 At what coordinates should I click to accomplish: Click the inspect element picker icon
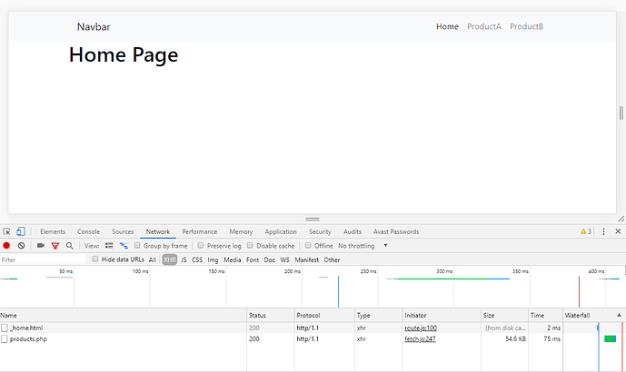click(7, 232)
